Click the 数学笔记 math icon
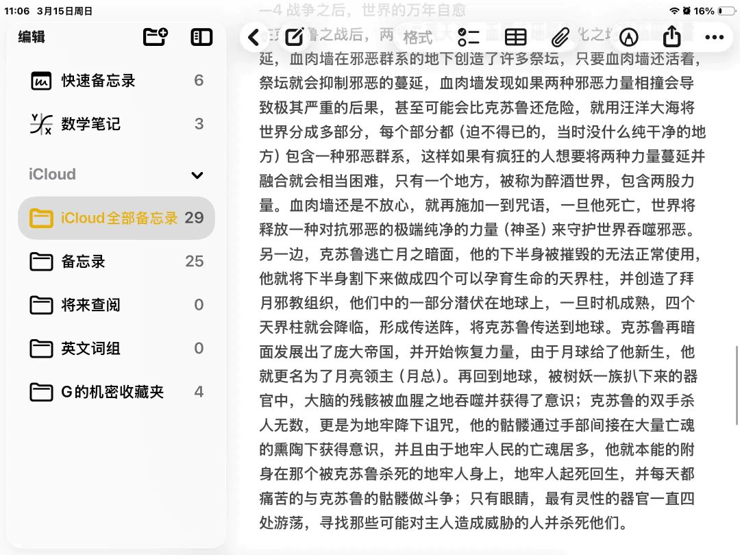 pyautogui.click(x=41, y=124)
